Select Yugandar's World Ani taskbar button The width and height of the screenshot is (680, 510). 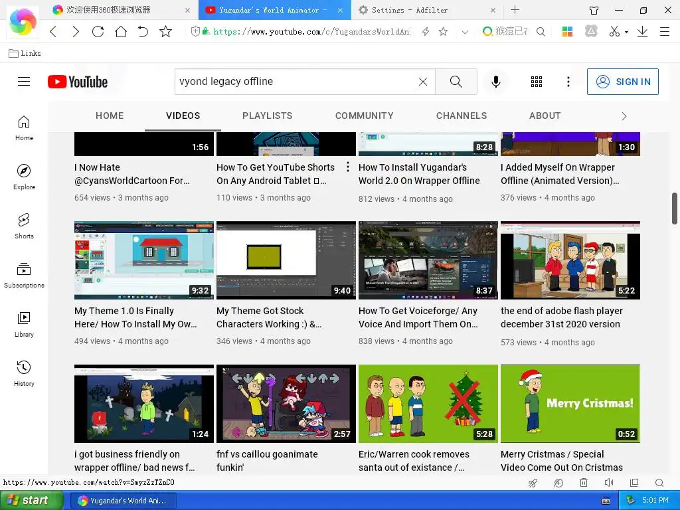[124, 501]
